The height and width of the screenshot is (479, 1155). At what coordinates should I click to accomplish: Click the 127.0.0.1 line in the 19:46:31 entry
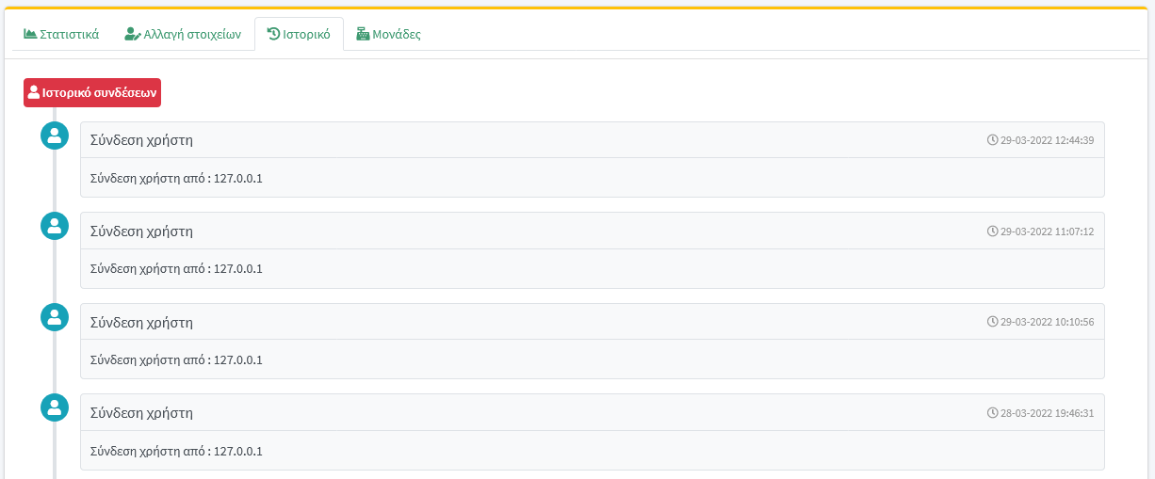click(176, 451)
